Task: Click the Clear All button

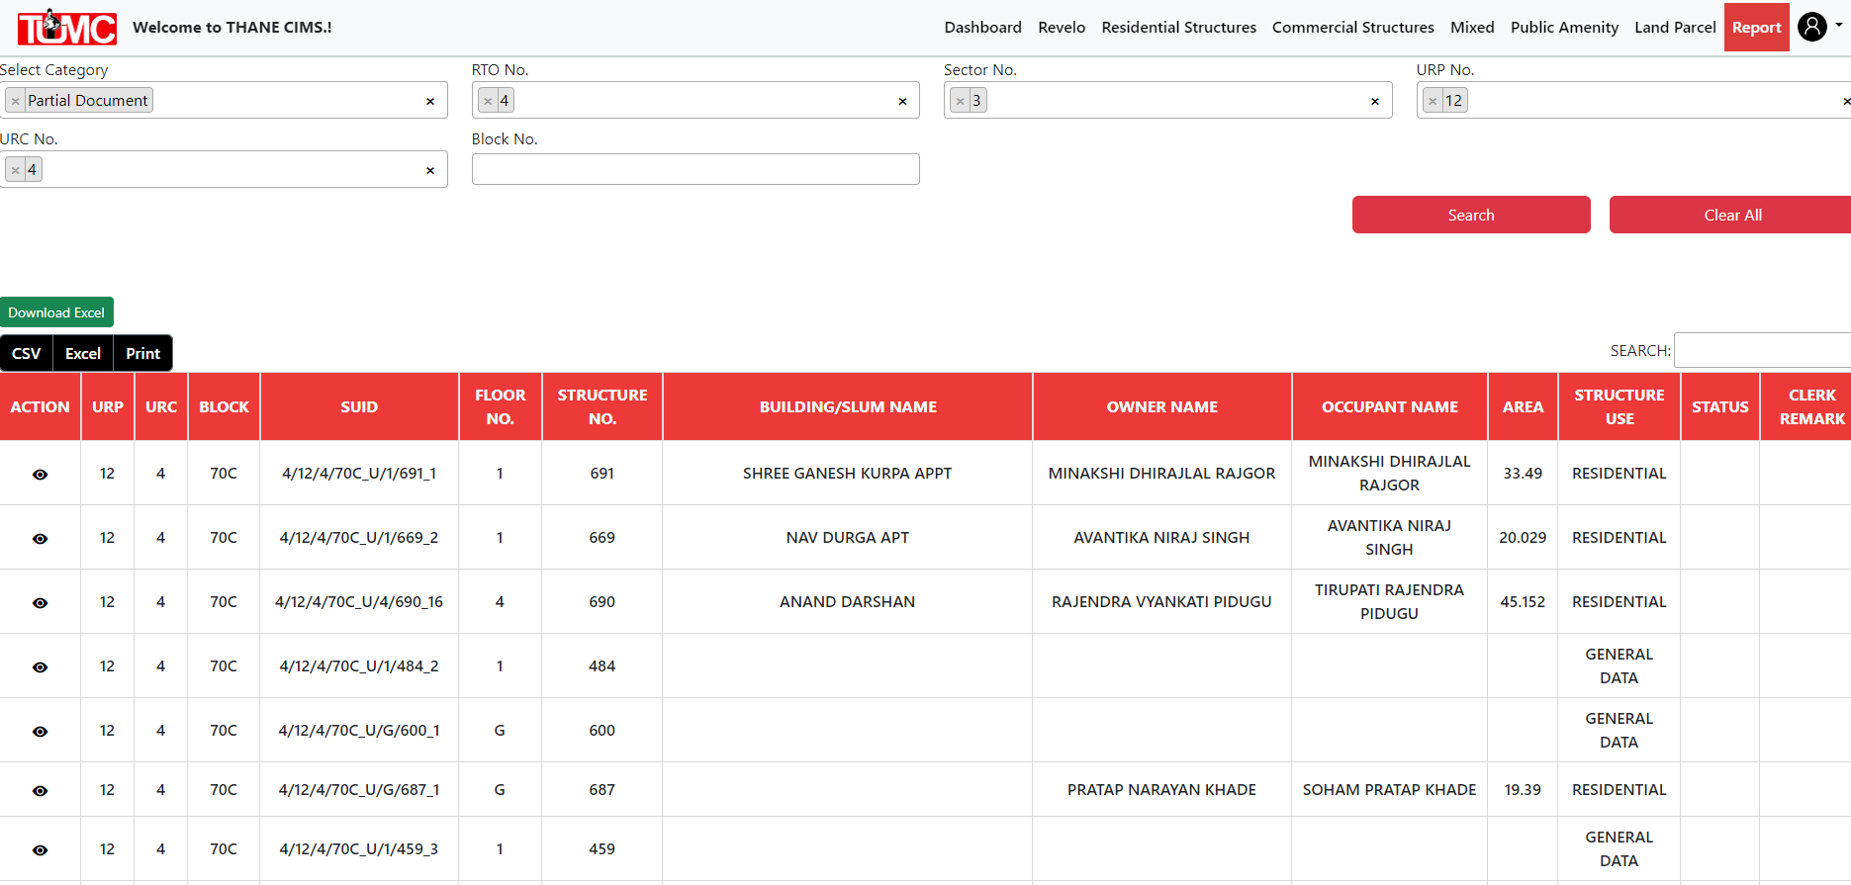Action: tap(1732, 215)
